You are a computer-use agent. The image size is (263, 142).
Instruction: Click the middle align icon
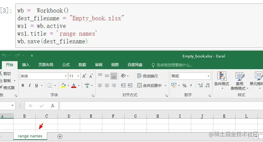107,76
